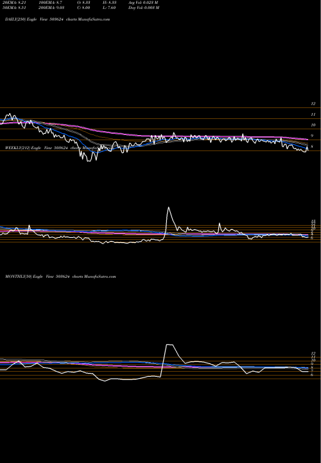Select the high price 'H:' reading
This screenshot has height=463, width=321.
click(110, 3)
